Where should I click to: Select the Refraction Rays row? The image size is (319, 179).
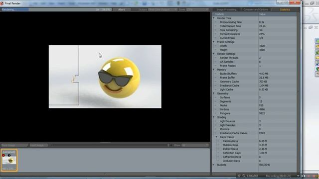click(x=254, y=157)
